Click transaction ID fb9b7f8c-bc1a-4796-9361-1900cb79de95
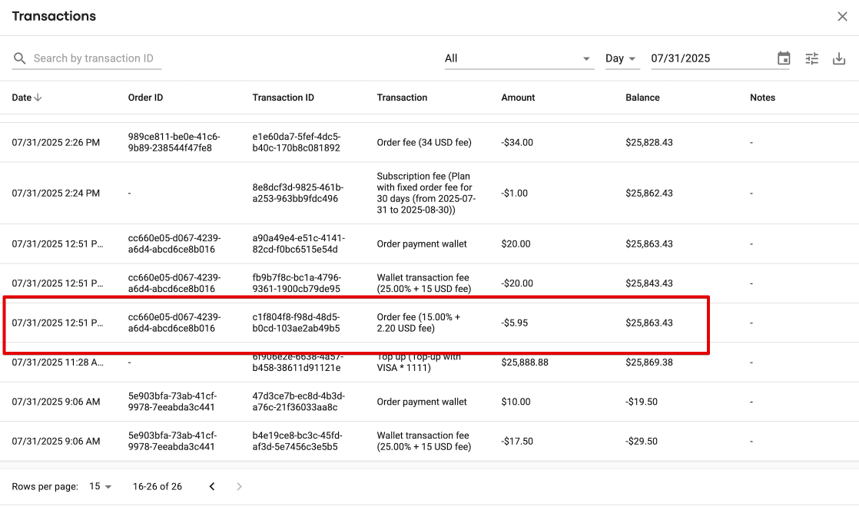The height and width of the screenshot is (510, 859). [297, 283]
